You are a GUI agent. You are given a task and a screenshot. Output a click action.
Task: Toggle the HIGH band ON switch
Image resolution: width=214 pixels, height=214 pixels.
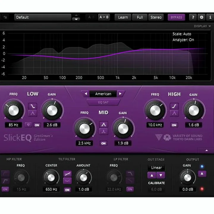coord(174,125)
